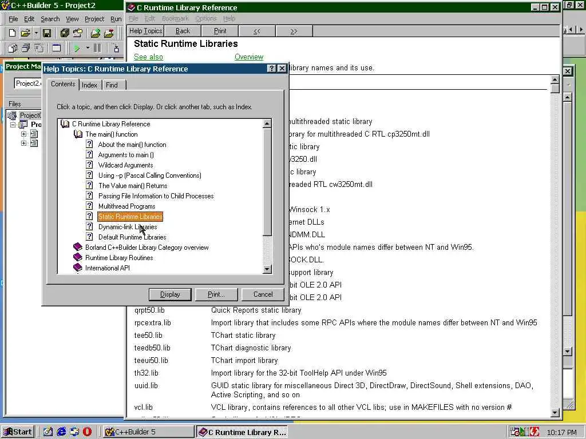The image size is (586, 439).
Task: Select the Contents tab
Action: pos(63,84)
